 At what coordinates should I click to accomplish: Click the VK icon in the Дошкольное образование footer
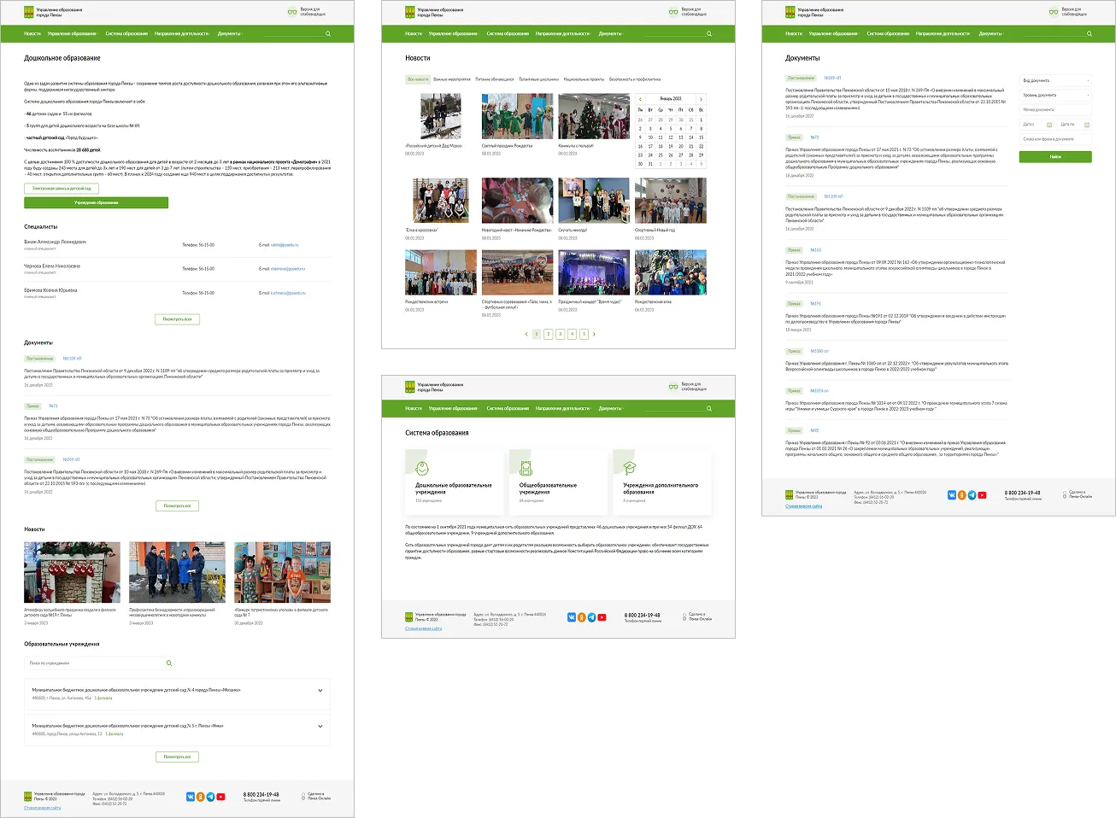point(190,797)
